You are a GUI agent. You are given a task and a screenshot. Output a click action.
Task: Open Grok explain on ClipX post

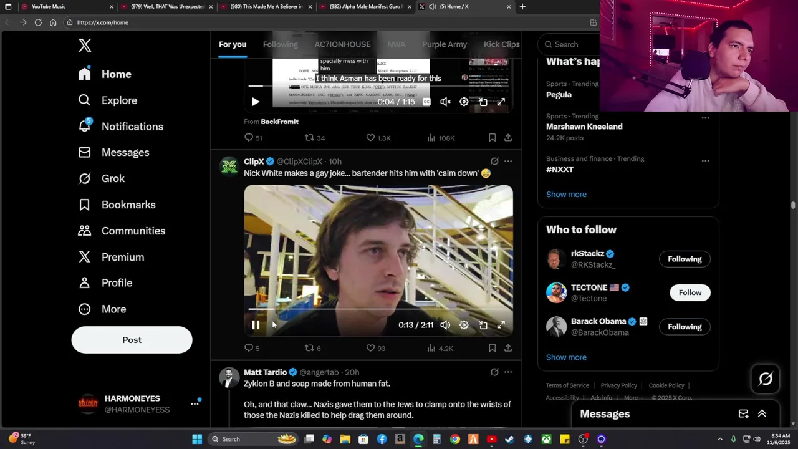tap(494, 162)
